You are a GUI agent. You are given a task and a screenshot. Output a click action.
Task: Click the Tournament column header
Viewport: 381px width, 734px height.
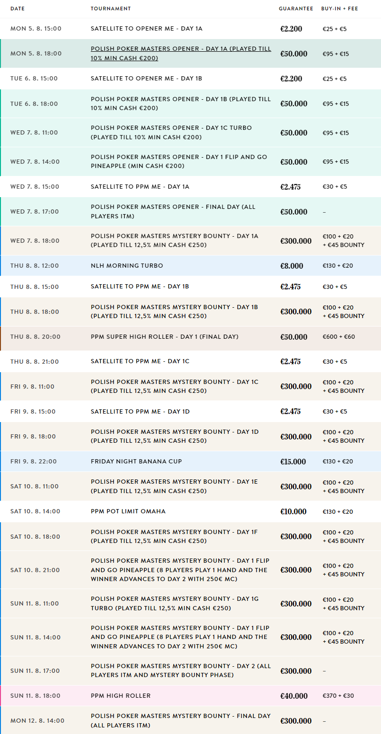pos(111,9)
